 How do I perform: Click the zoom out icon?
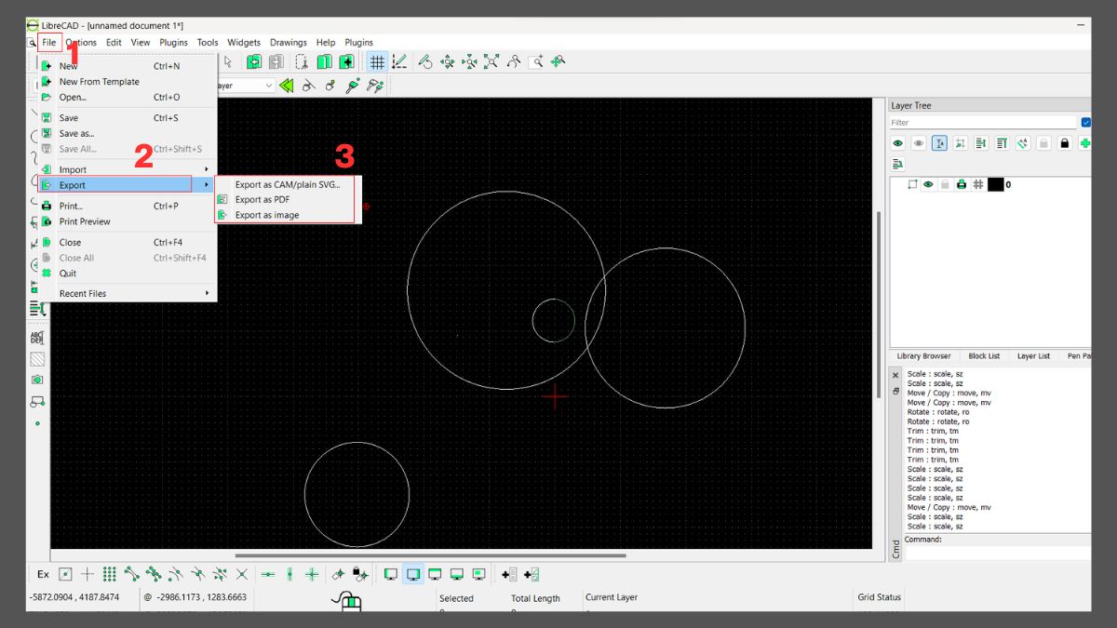coord(470,61)
